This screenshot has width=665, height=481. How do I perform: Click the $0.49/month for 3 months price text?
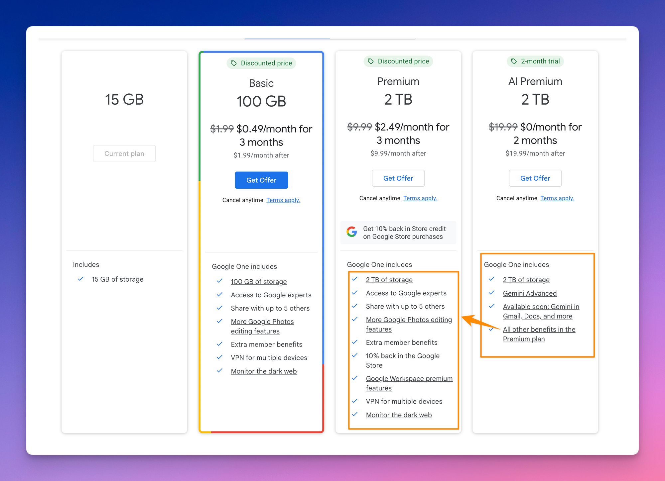coord(261,136)
